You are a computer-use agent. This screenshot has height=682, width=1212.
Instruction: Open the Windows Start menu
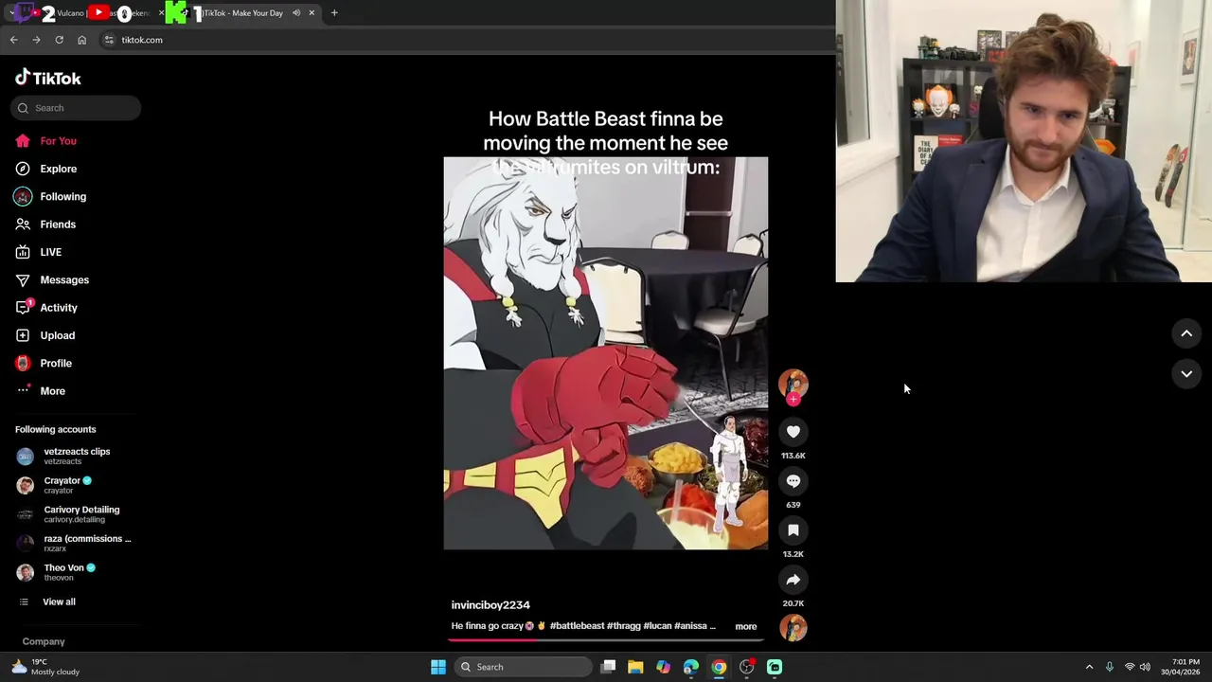(x=438, y=667)
